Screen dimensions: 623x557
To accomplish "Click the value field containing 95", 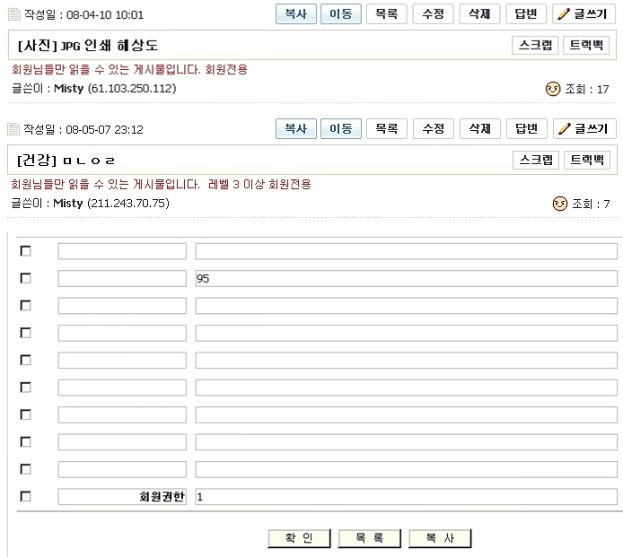I will (x=406, y=278).
